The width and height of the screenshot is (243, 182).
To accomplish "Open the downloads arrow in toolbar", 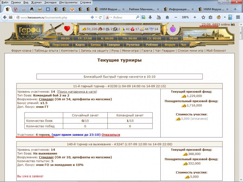I will pyautogui.click(x=150, y=17).
